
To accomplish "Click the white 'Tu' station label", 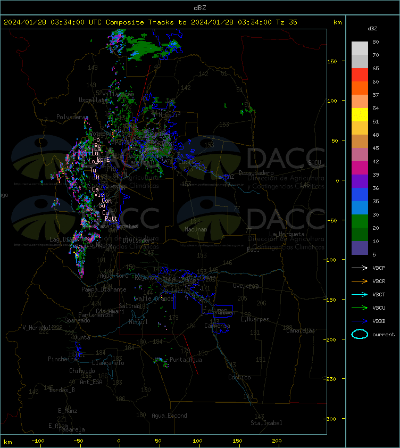I will [x=93, y=170].
